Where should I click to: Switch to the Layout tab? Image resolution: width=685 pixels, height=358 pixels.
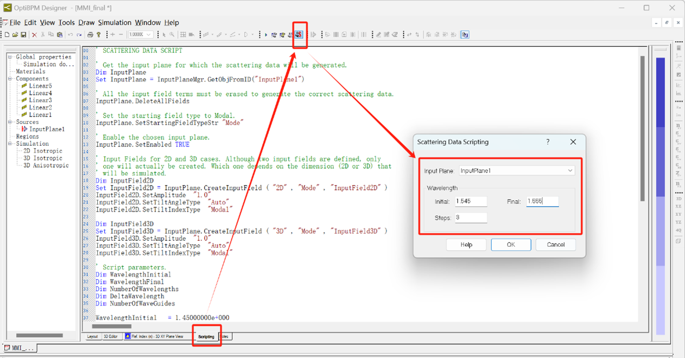[x=93, y=337]
